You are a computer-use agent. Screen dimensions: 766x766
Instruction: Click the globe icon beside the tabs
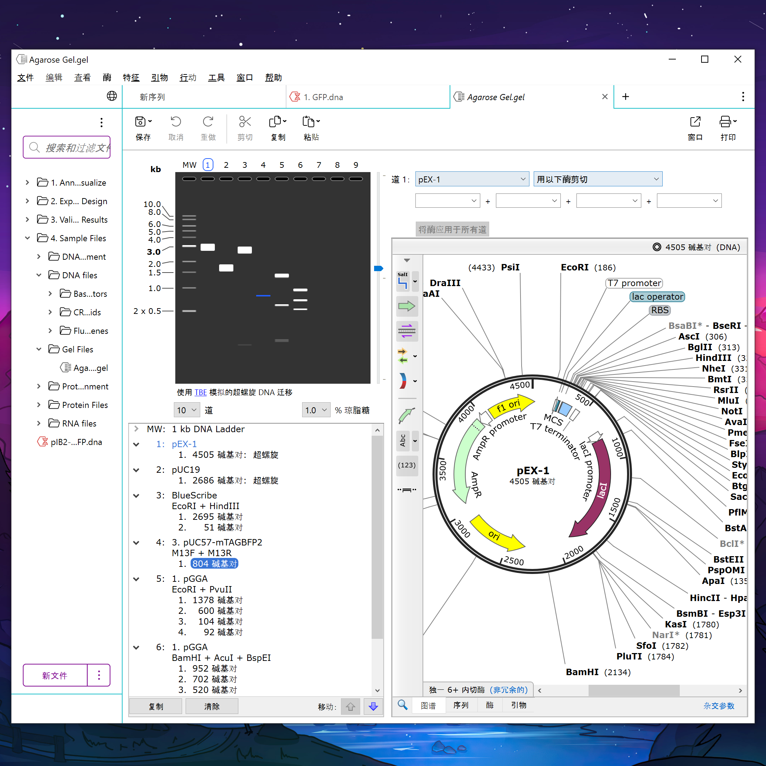[x=112, y=96]
